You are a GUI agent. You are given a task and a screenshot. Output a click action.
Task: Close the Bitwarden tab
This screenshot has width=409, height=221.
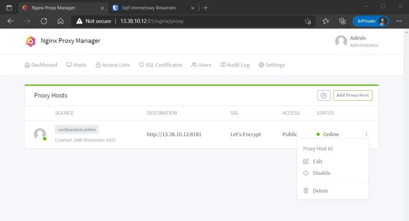(x=193, y=8)
